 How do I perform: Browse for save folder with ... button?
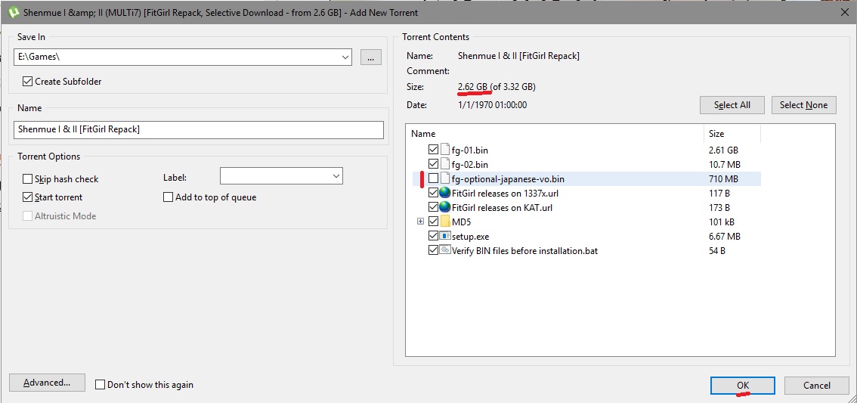[370, 57]
